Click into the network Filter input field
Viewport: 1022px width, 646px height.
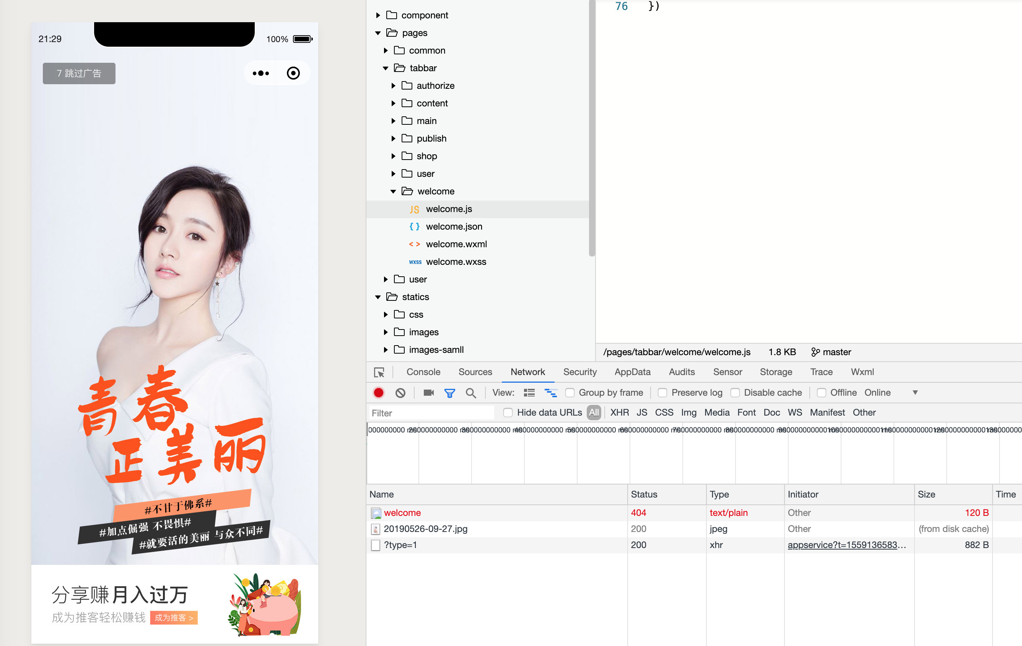(431, 413)
